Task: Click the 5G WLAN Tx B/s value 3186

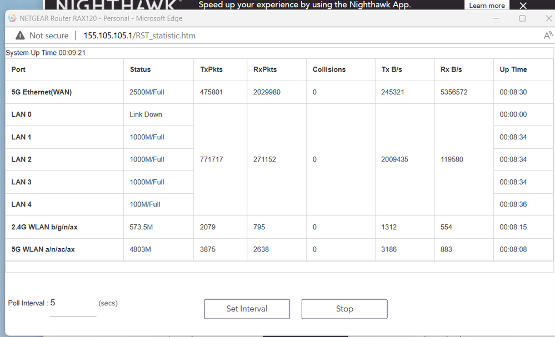Action: point(389,249)
